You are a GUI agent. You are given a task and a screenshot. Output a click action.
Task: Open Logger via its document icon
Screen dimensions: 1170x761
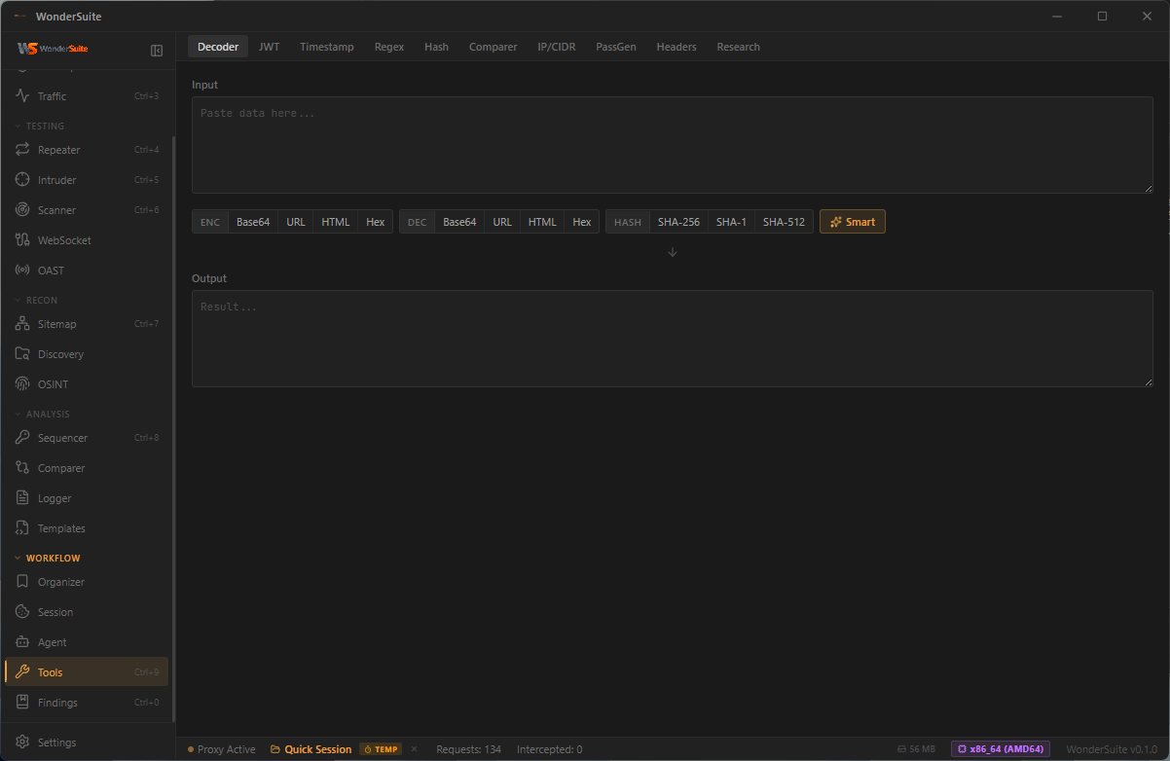pos(22,498)
